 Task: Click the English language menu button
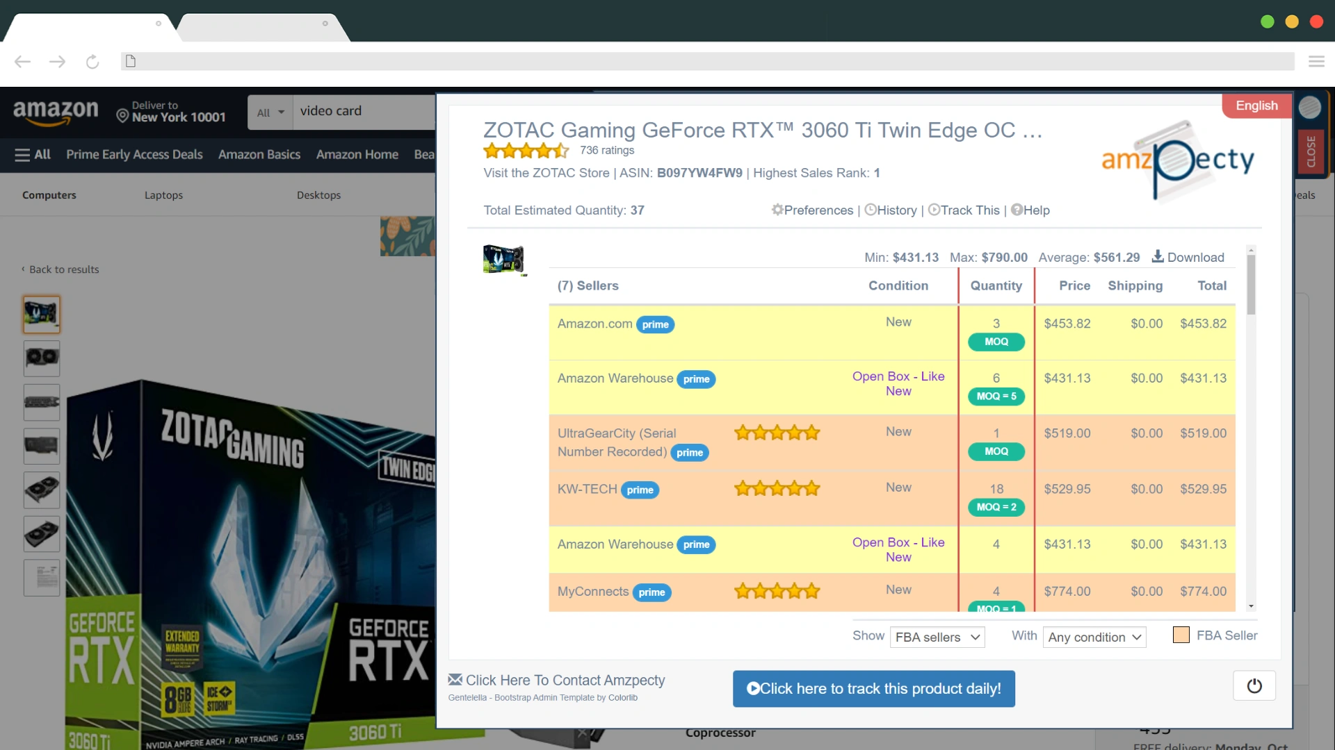[x=1256, y=106]
